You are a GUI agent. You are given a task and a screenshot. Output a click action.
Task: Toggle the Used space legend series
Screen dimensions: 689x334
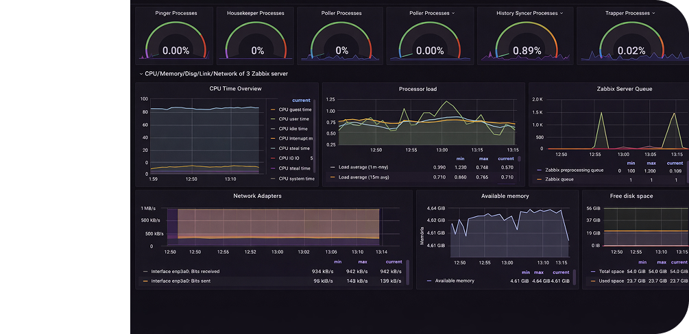611,281
